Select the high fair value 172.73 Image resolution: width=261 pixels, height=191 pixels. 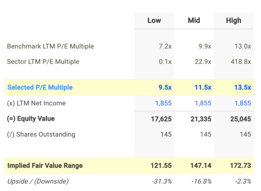tap(241, 165)
